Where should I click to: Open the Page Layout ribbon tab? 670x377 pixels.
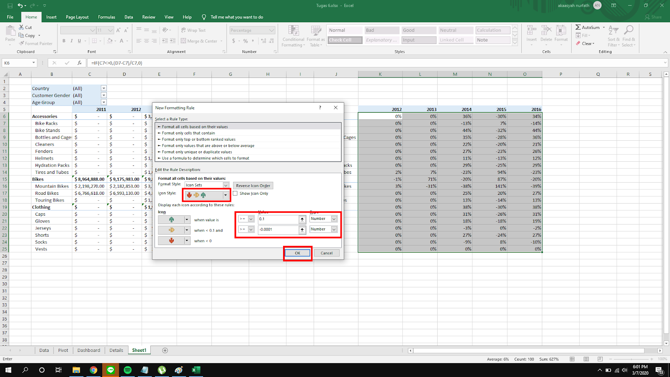pos(77,17)
